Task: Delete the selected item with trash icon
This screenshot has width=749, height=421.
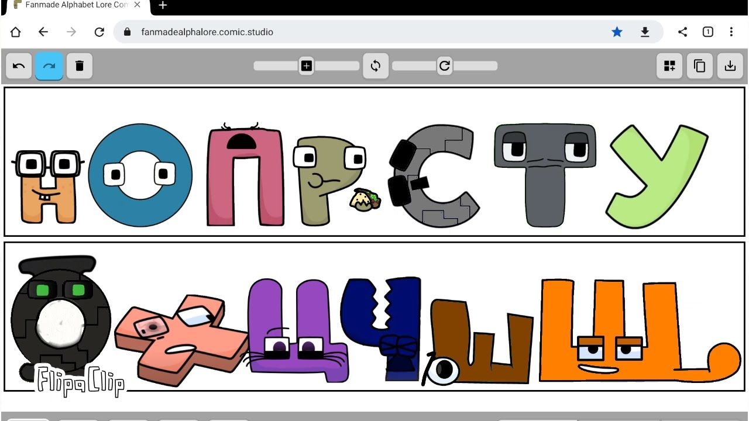Action: pyautogui.click(x=80, y=66)
